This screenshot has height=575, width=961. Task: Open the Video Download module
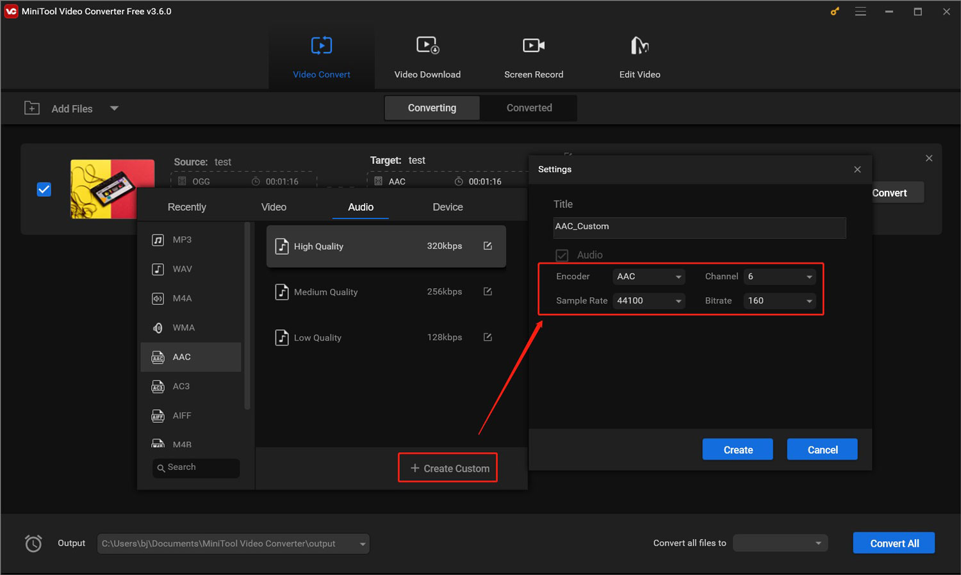tap(427, 58)
